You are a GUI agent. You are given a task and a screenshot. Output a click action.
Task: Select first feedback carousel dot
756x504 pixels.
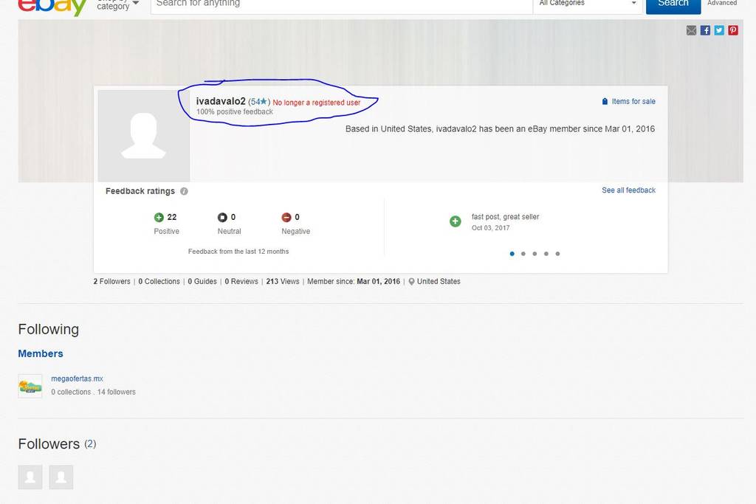pos(512,253)
